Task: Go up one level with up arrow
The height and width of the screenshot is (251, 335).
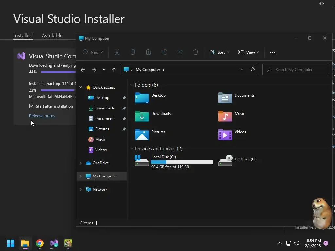Action: click(114, 70)
